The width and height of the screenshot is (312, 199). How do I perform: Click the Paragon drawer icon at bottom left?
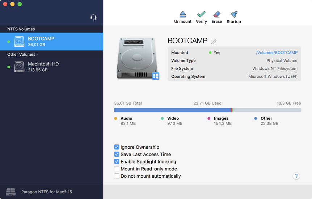click(x=11, y=192)
